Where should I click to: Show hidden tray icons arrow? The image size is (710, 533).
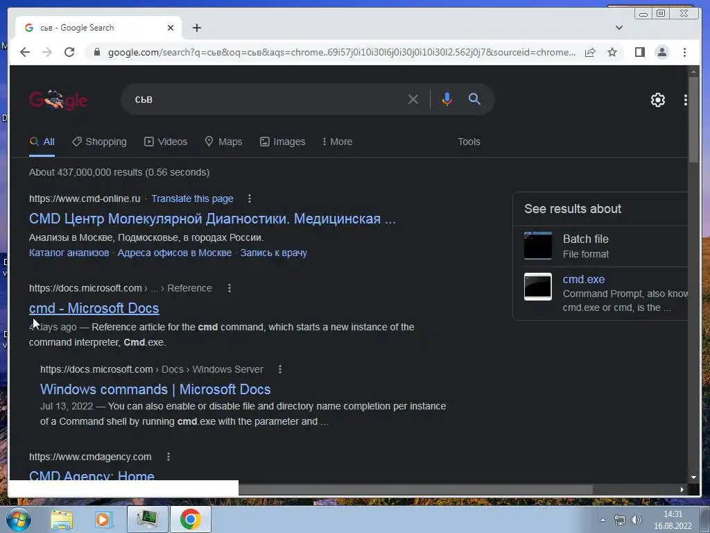[603, 520]
